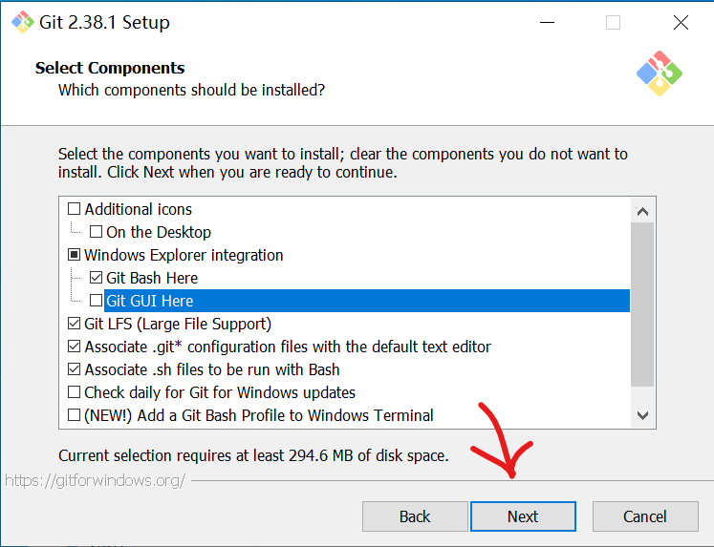Image resolution: width=714 pixels, height=547 pixels.
Task: Enable the Additional icons checkbox
Action: click(75, 209)
